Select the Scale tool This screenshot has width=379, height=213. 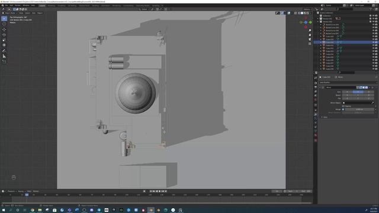(x=4, y=40)
